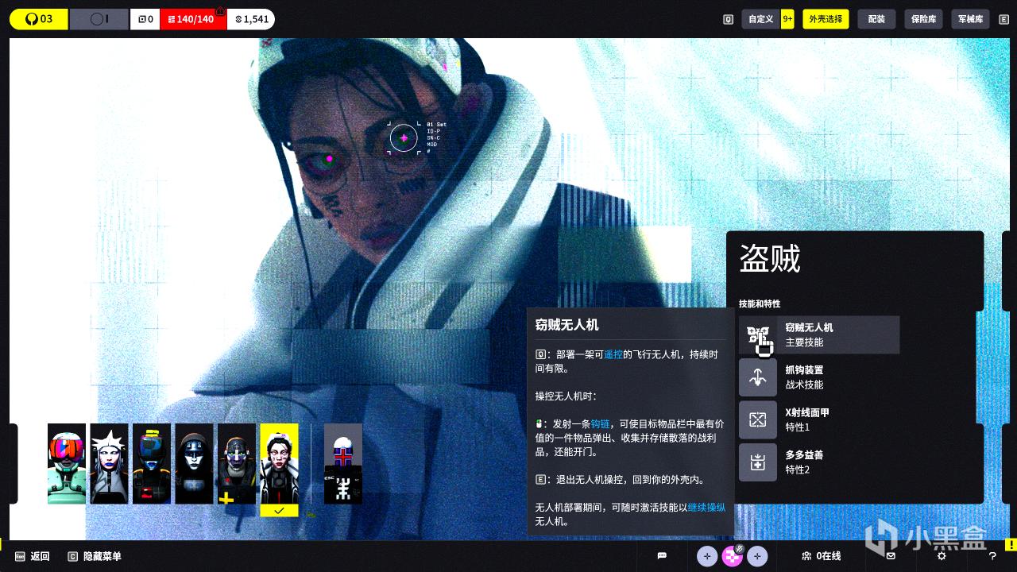Viewport: 1017px width, 572px height.
Task: Click the 隐藏菜单 hide menu button
Action: [x=95, y=556]
